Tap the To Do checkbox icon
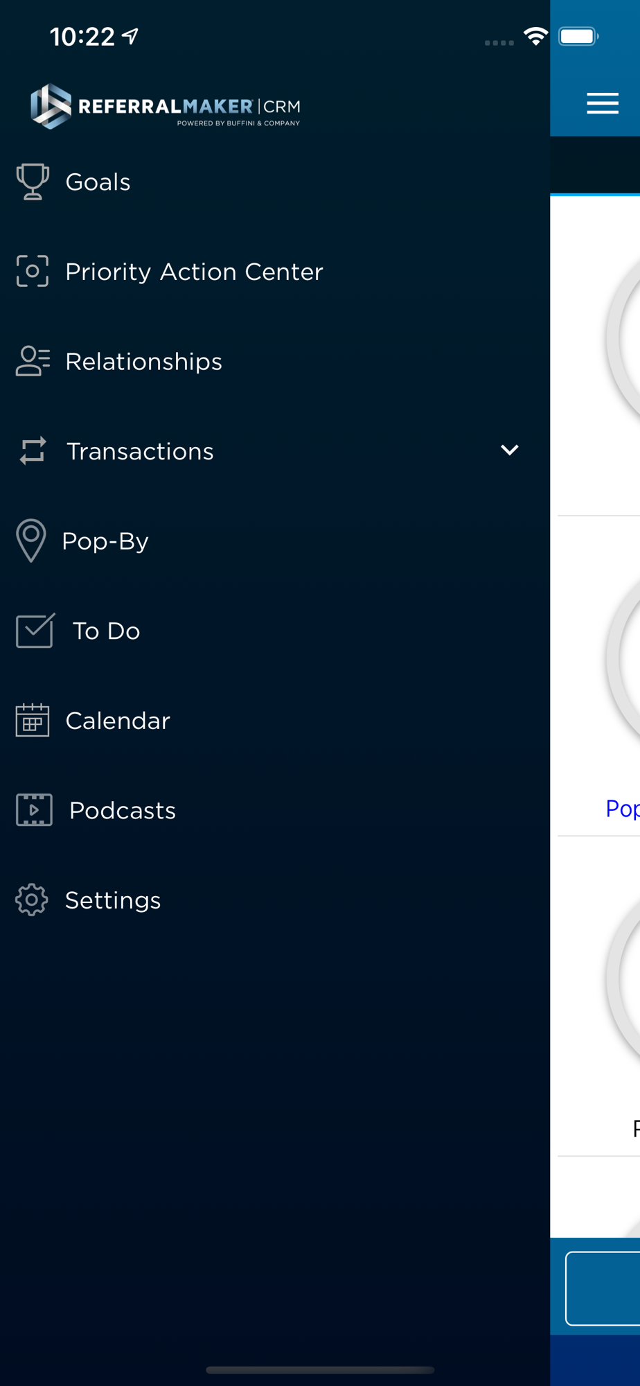Screen dimensions: 640x1386 tap(35, 631)
